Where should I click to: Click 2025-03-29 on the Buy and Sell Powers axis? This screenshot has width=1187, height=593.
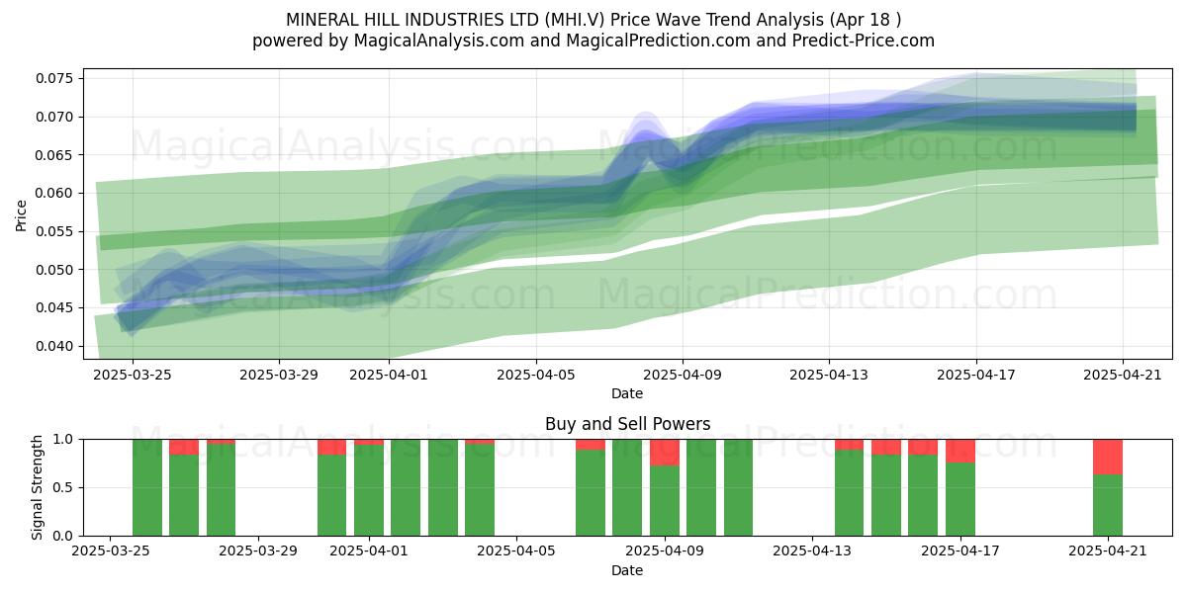pos(258,551)
